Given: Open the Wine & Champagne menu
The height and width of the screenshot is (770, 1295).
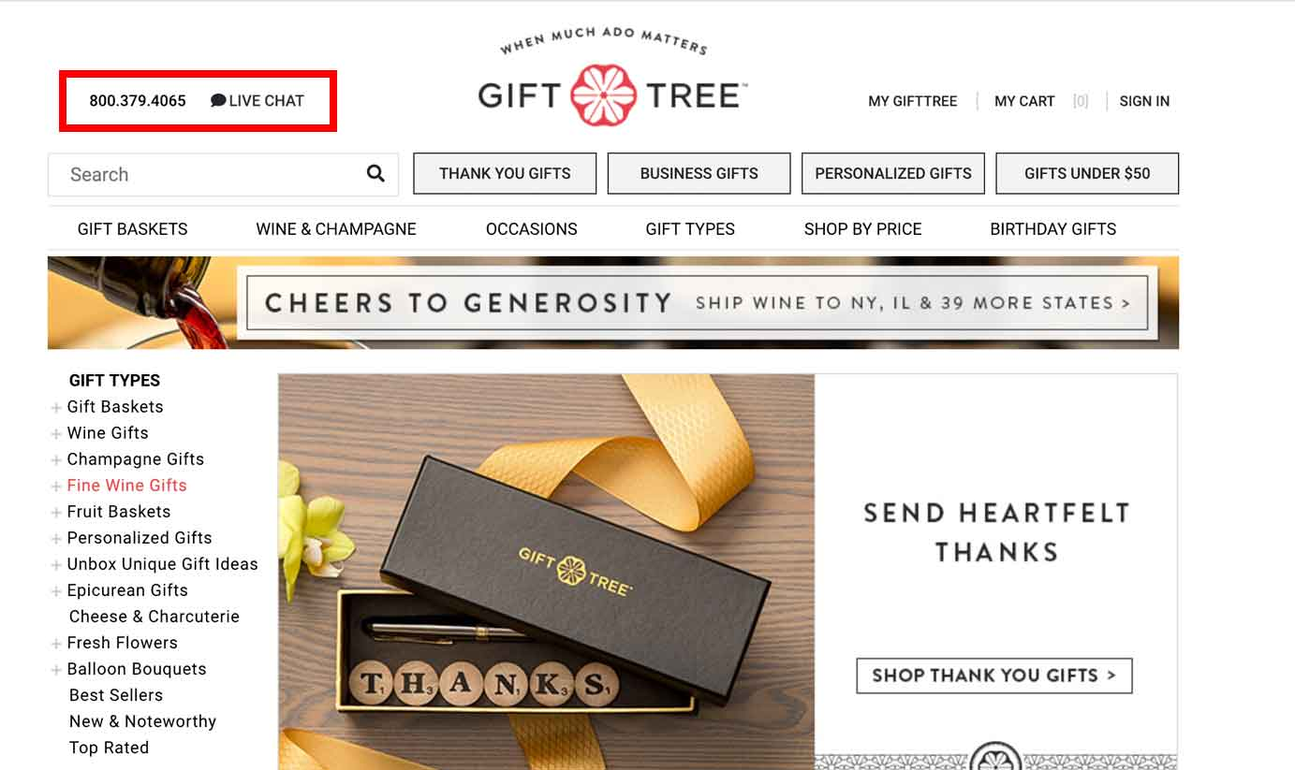Looking at the screenshot, I should pos(336,229).
